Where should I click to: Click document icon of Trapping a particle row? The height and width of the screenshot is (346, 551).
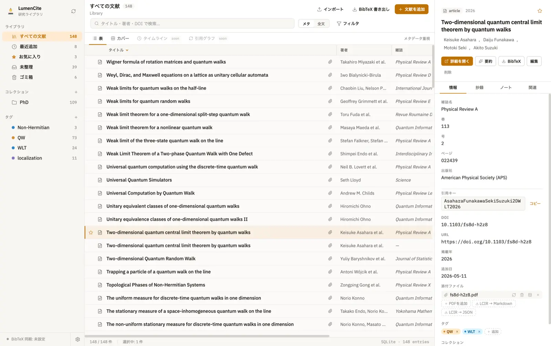pyautogui.click(x=100, y=272)
